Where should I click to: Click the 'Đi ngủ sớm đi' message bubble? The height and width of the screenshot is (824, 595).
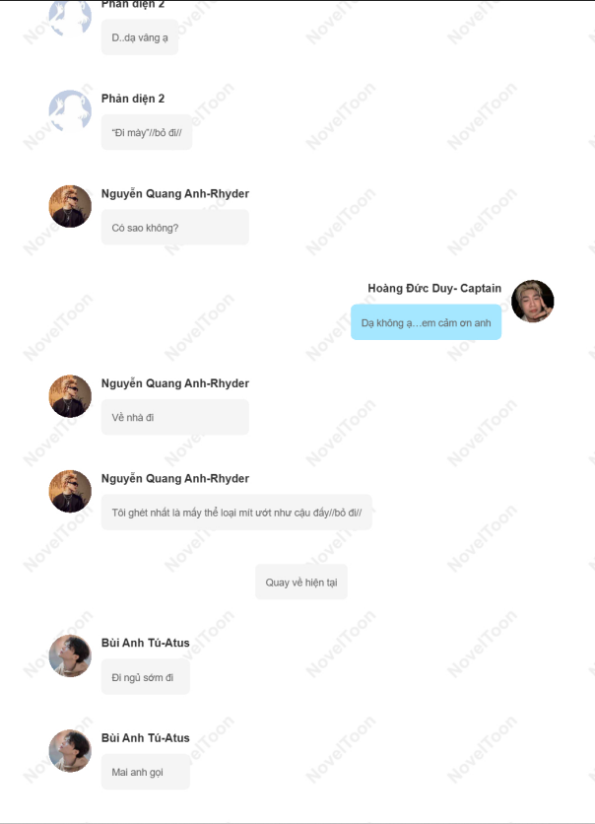pos(146,677)
